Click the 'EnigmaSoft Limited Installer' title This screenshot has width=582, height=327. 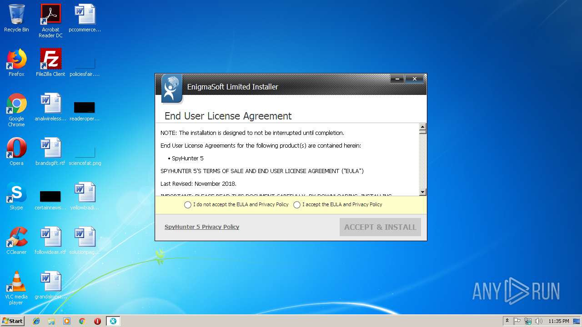233,87
